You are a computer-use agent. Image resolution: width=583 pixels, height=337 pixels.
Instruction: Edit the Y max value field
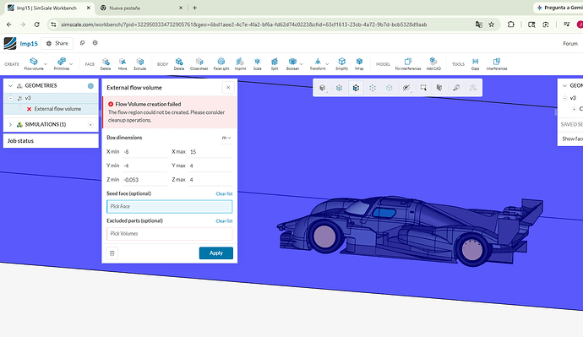pyautogui.click(x=210, y=166)
